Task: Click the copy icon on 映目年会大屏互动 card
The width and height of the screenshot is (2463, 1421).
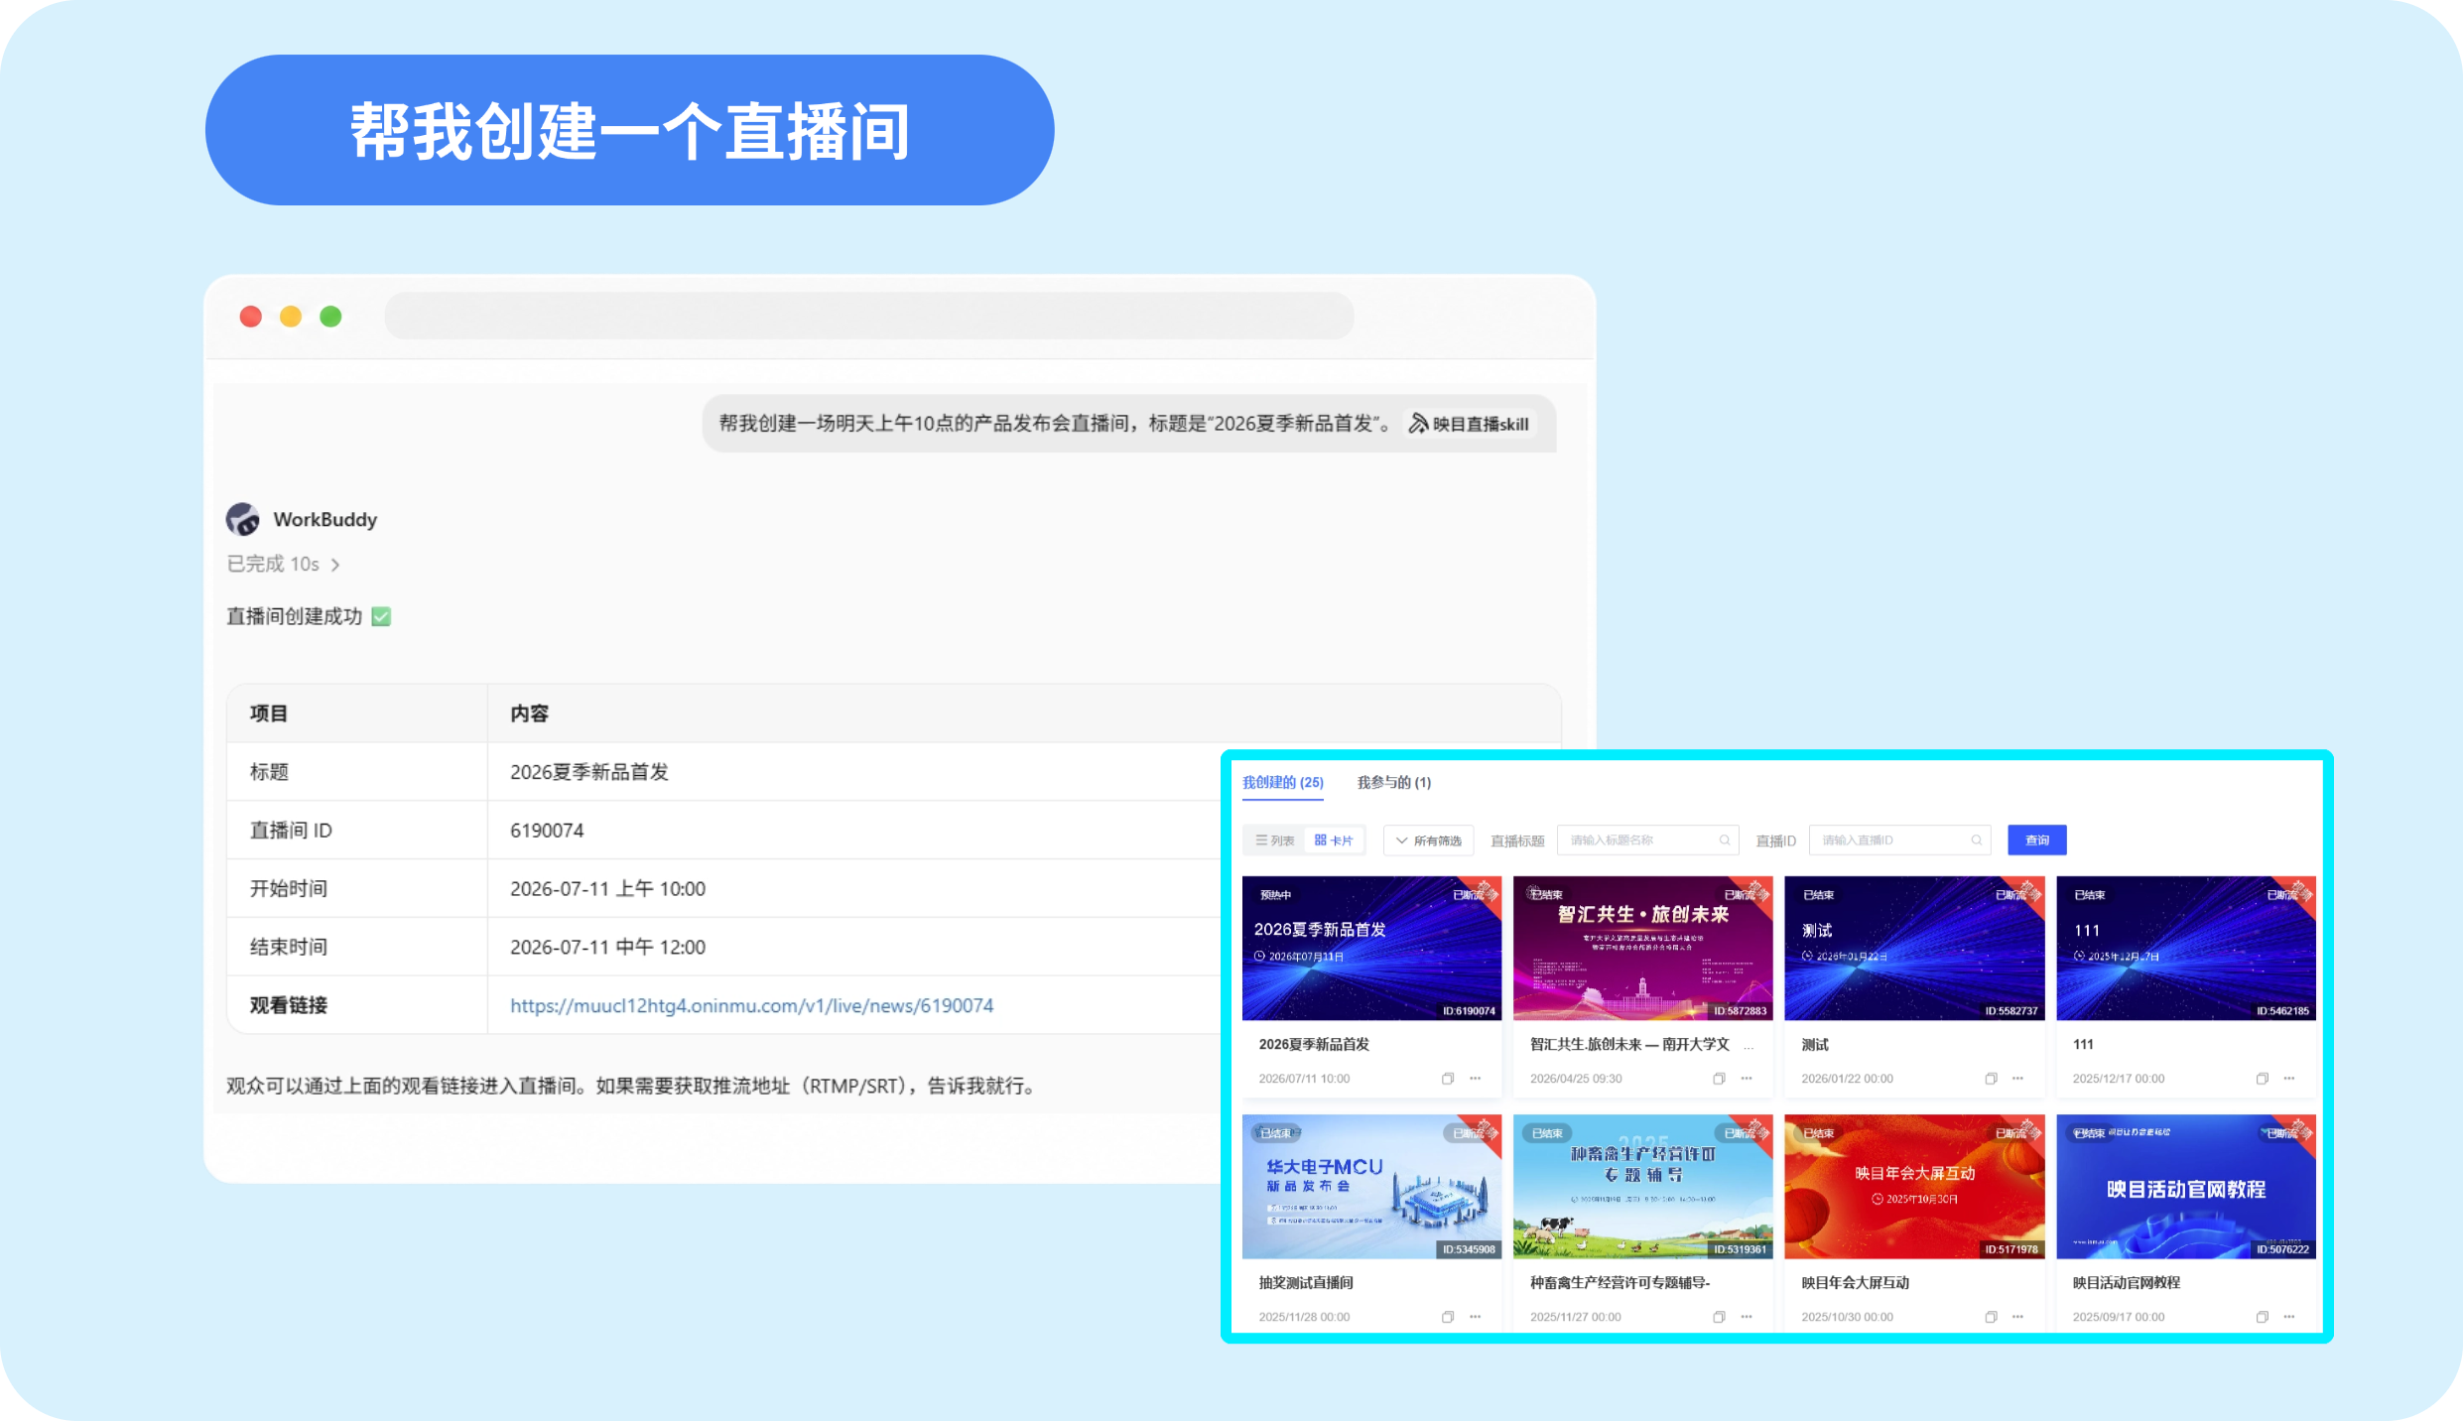Action: point(1991,1317)
